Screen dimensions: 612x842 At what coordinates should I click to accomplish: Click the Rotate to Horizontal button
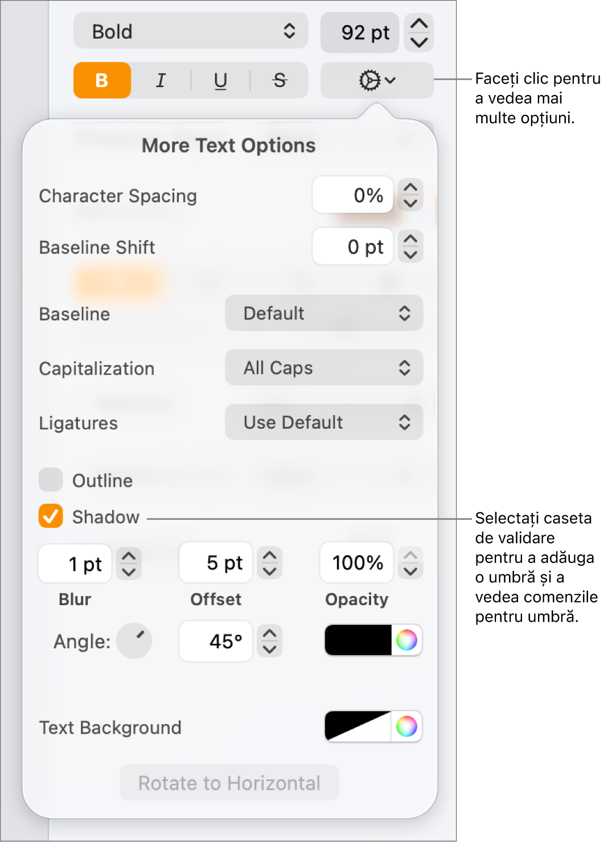(x=229, y=783)
